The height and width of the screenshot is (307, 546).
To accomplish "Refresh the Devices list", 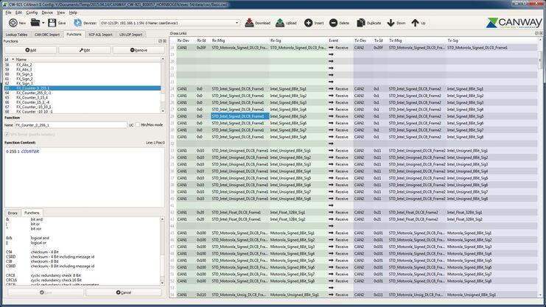I will point(77,24).
